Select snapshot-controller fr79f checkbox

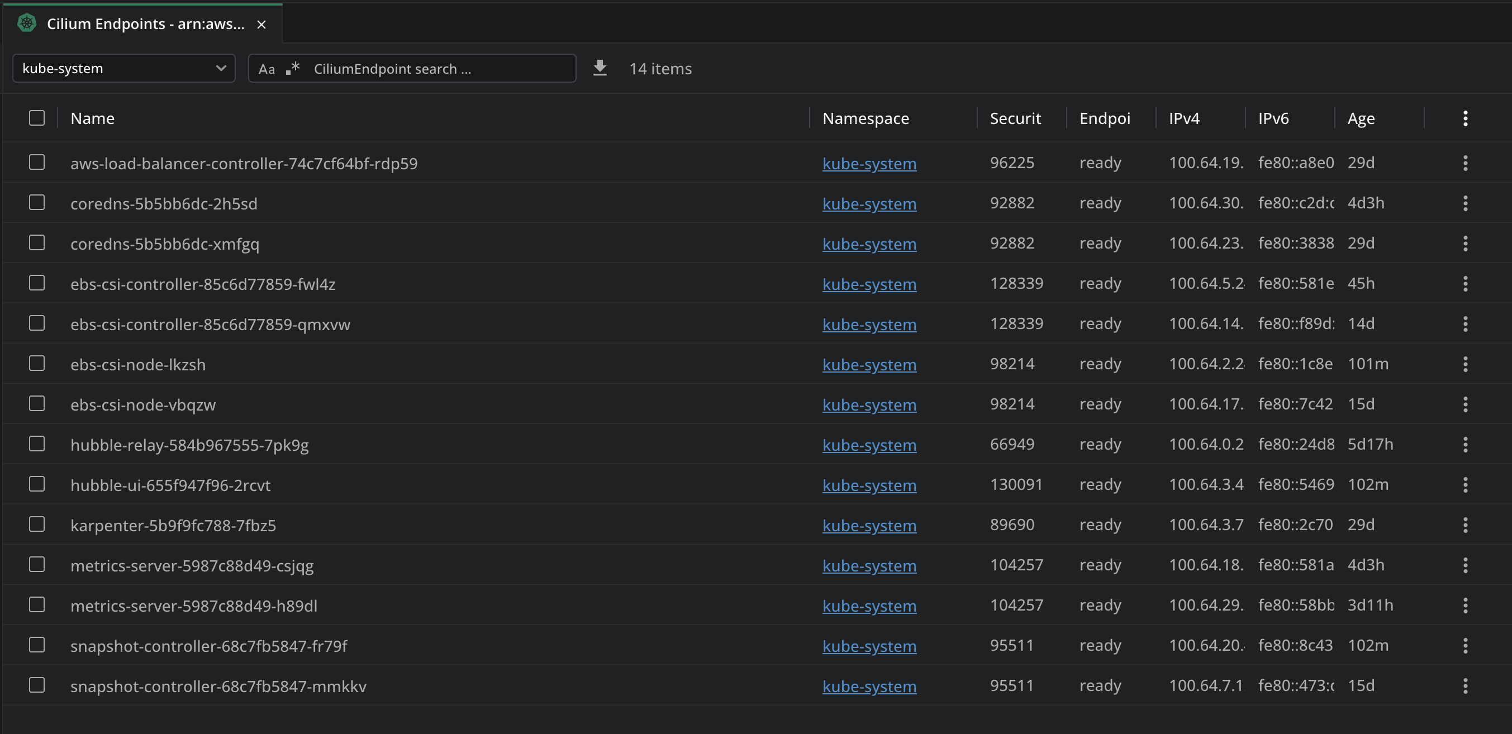coord(37,644)
